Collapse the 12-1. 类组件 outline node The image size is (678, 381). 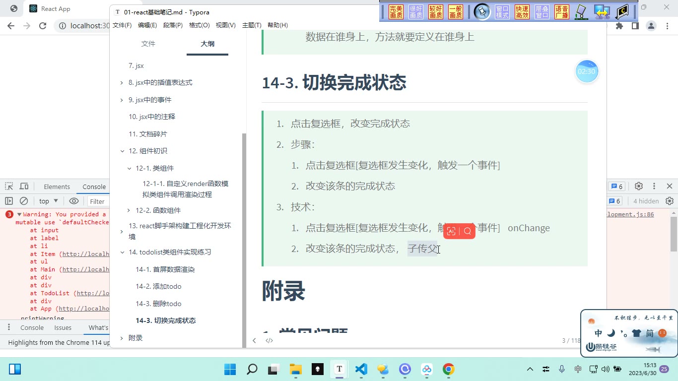[130, 169]
